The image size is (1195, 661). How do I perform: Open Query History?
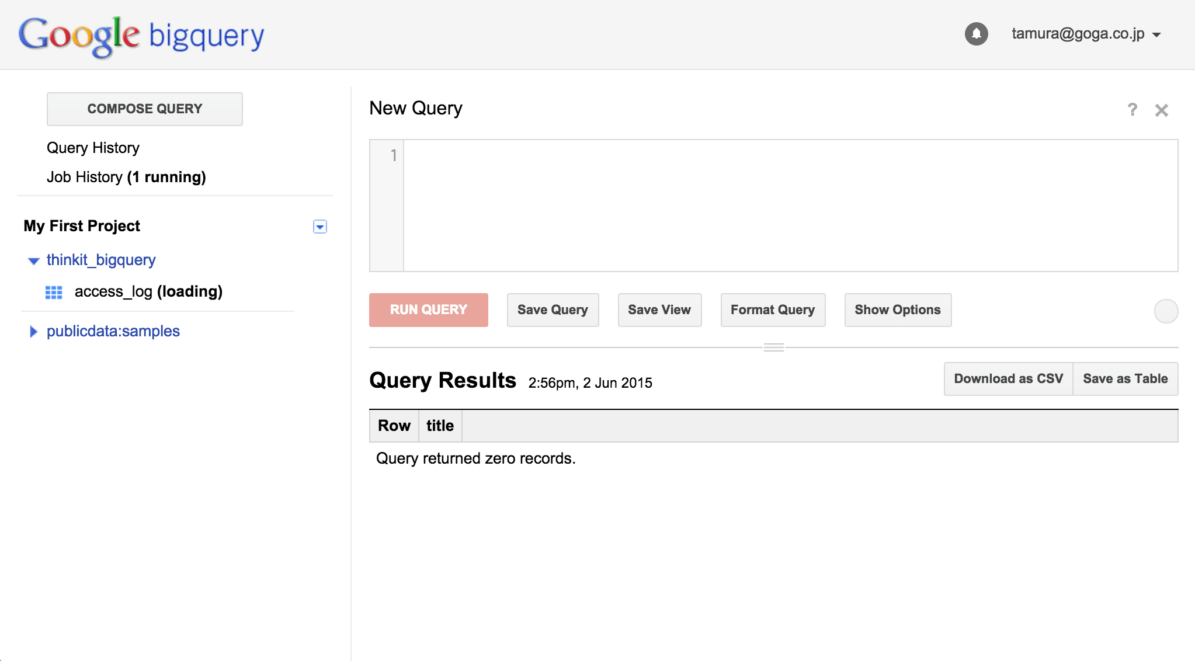point(93,148)
